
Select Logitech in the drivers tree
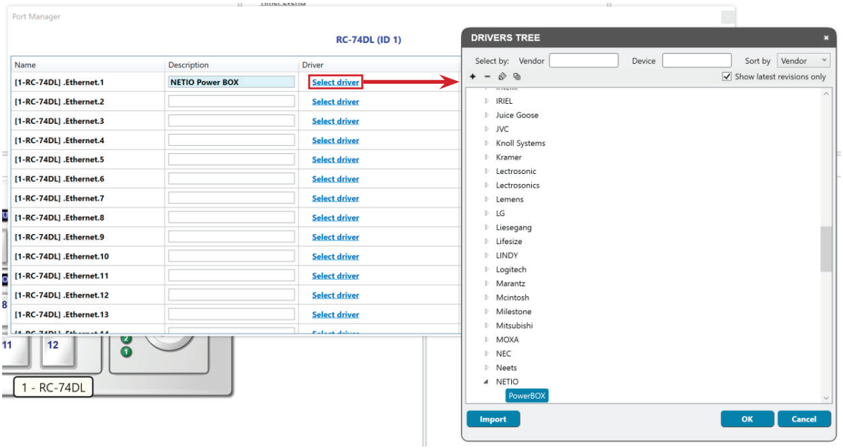510,269
